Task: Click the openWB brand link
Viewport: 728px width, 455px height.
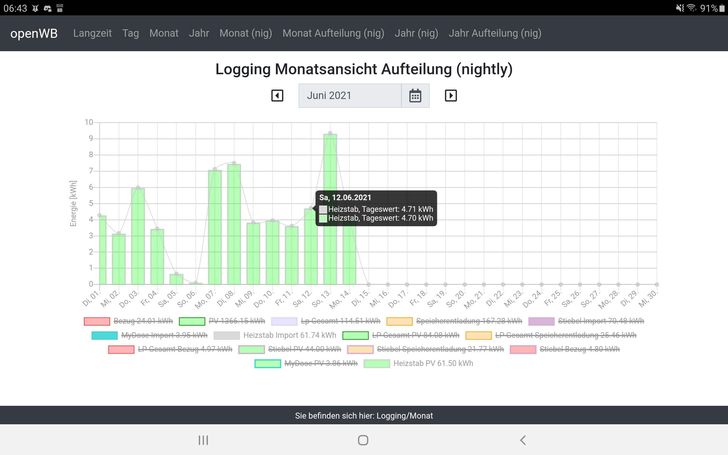Action: click(34, 33)
